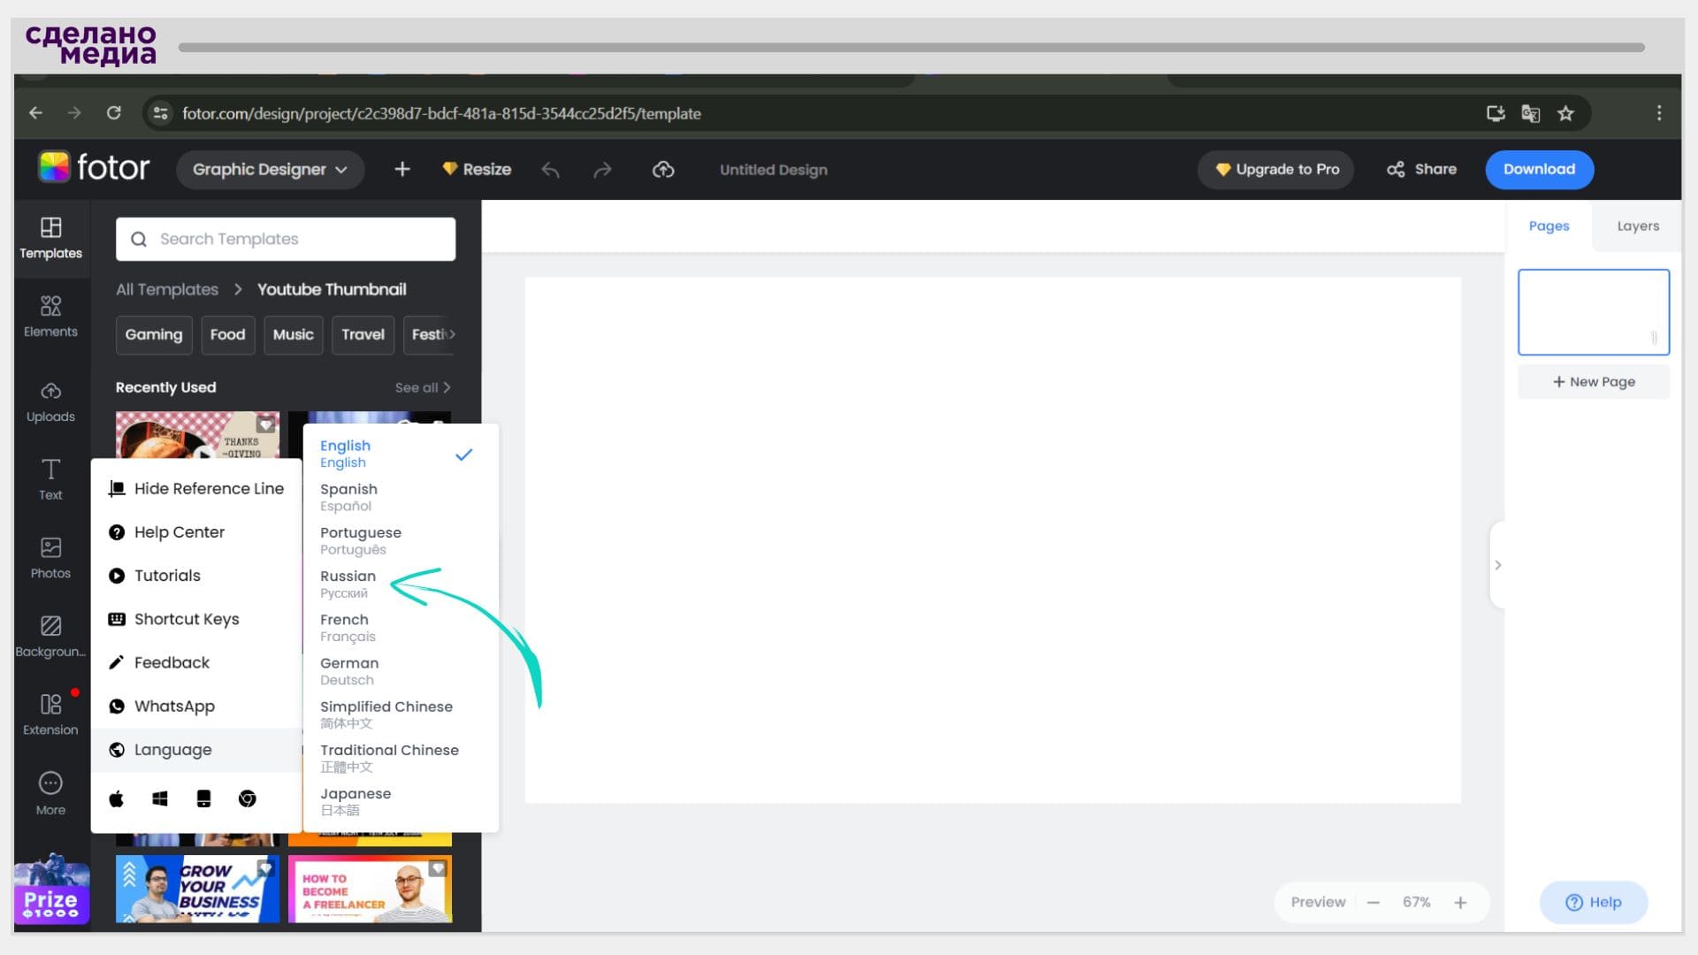
Task: Zoom in with the plus button
Action: (x=1460, y=903)
